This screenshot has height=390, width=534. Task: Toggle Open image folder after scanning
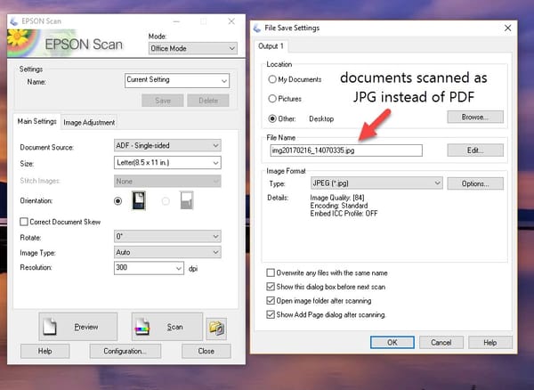[x=271, y=301]
